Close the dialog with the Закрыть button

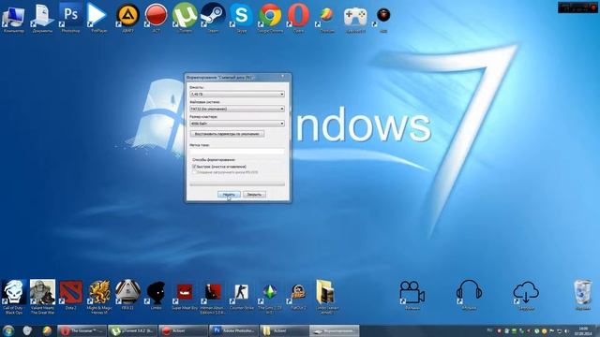point(254,195)
